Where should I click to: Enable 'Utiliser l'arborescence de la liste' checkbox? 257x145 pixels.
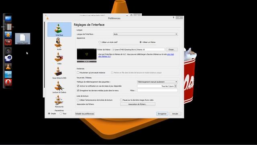click(78, 100)
